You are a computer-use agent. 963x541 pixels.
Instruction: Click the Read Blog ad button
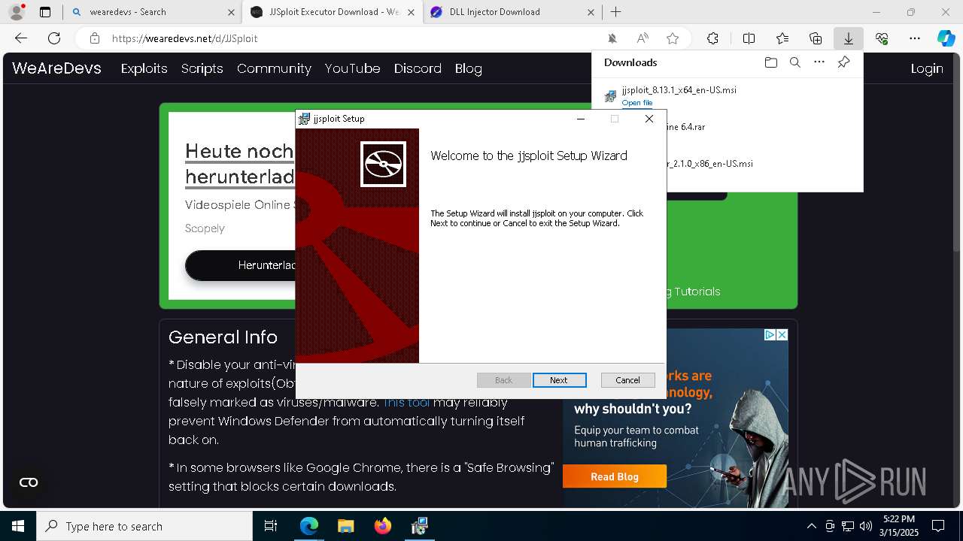point(615,476)
